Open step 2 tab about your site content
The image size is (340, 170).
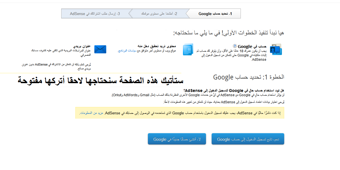159,14
